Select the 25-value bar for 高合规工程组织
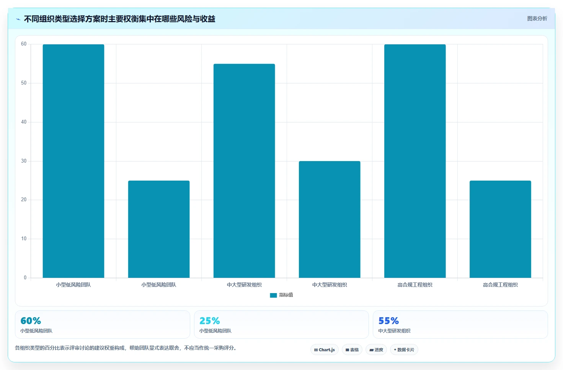The height and width of the screenshot is (370, 563). pos(500,229)
